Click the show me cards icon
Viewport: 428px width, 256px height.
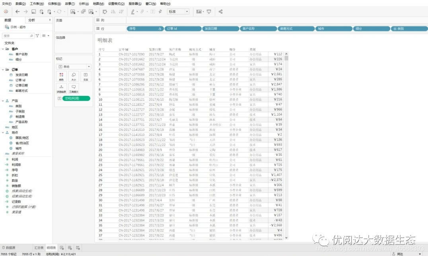point(199,12)
